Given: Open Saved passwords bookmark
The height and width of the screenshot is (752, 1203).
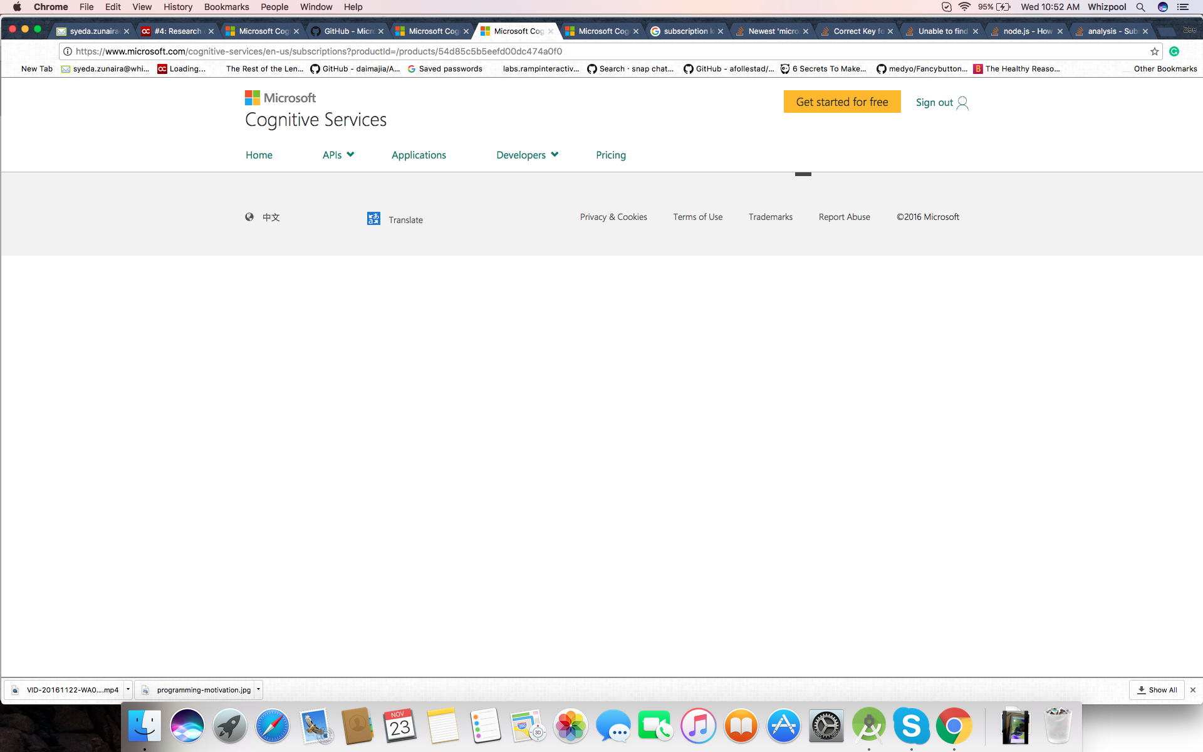Looking at the screenshot, I should point(445,69).
